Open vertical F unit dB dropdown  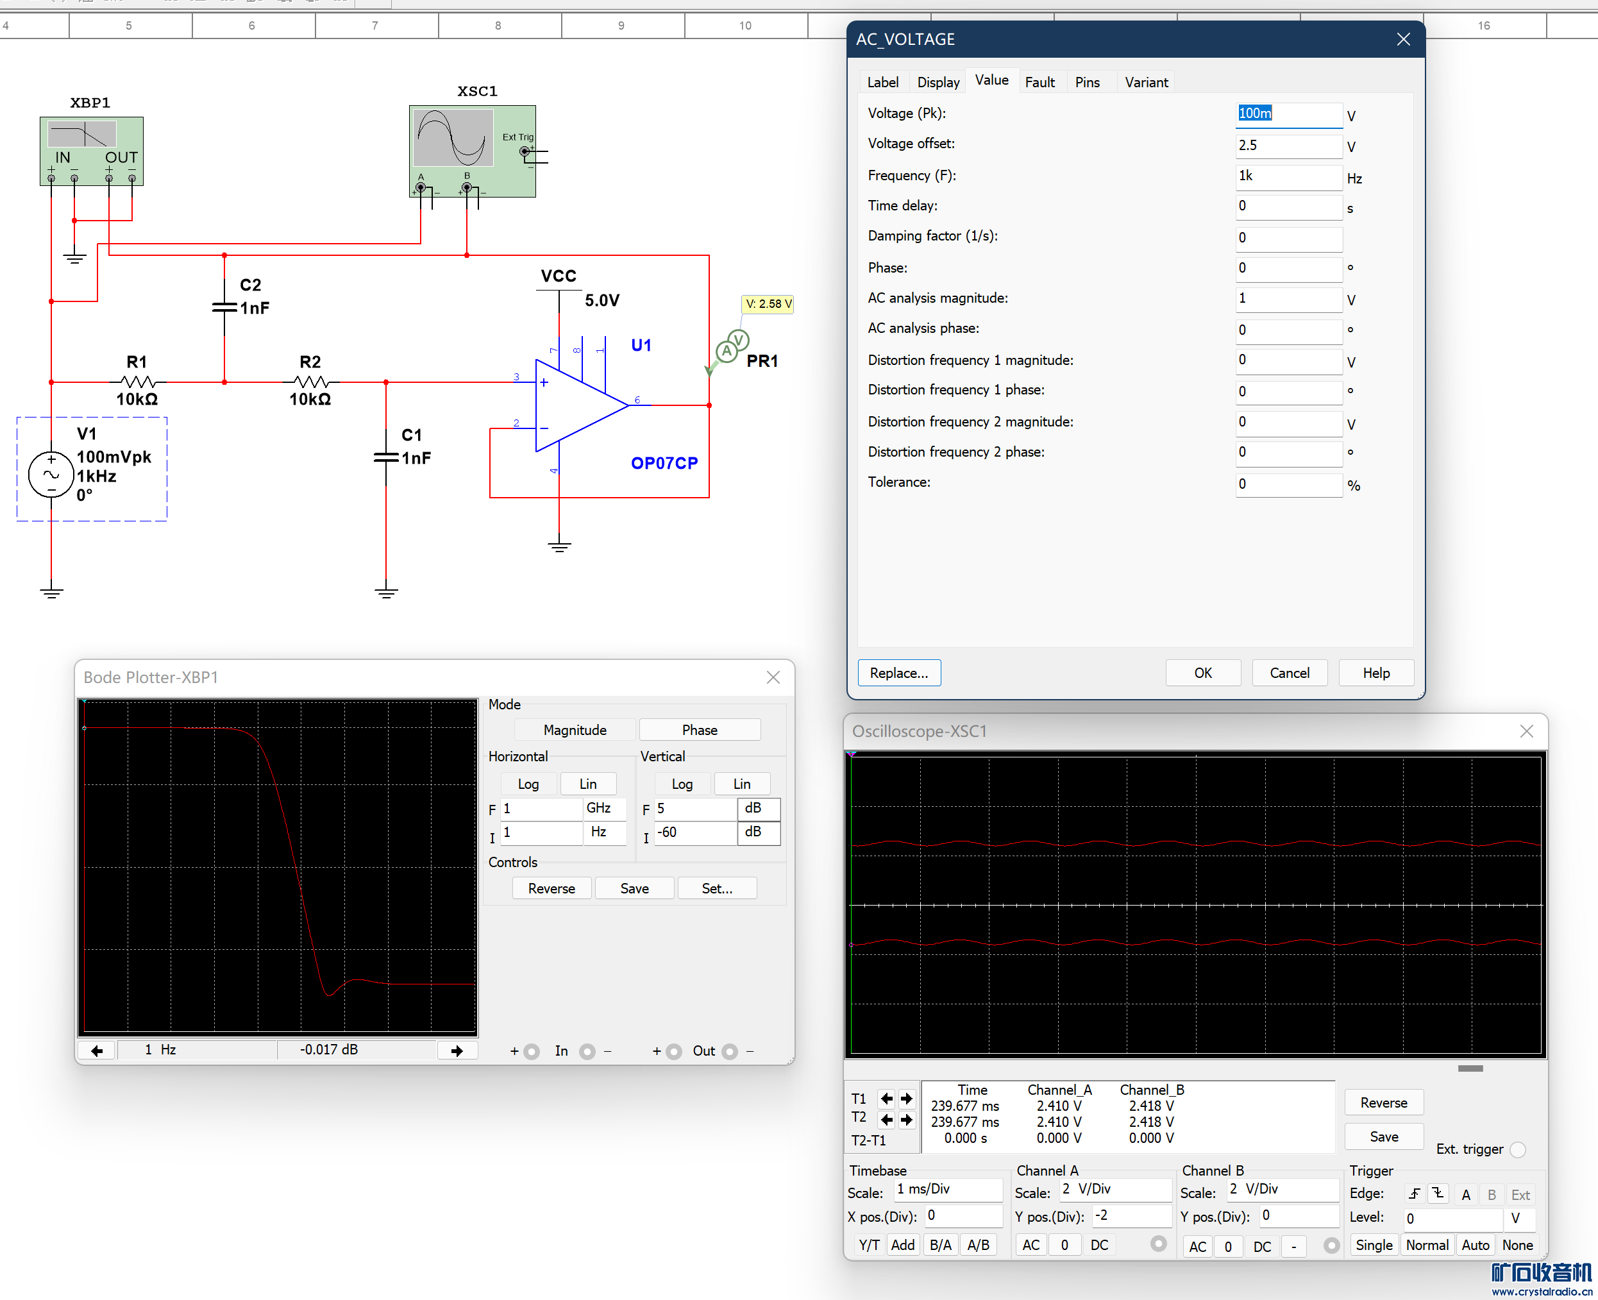[x=758, y=808]
